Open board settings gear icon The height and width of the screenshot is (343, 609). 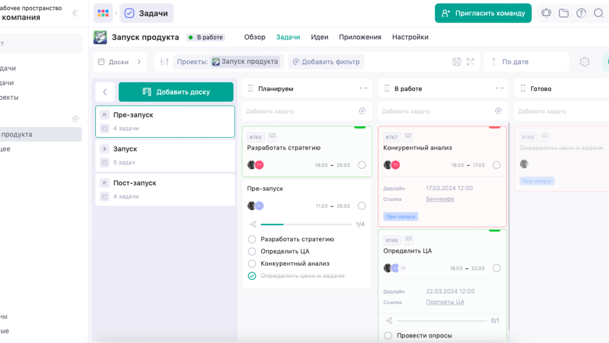585,62
